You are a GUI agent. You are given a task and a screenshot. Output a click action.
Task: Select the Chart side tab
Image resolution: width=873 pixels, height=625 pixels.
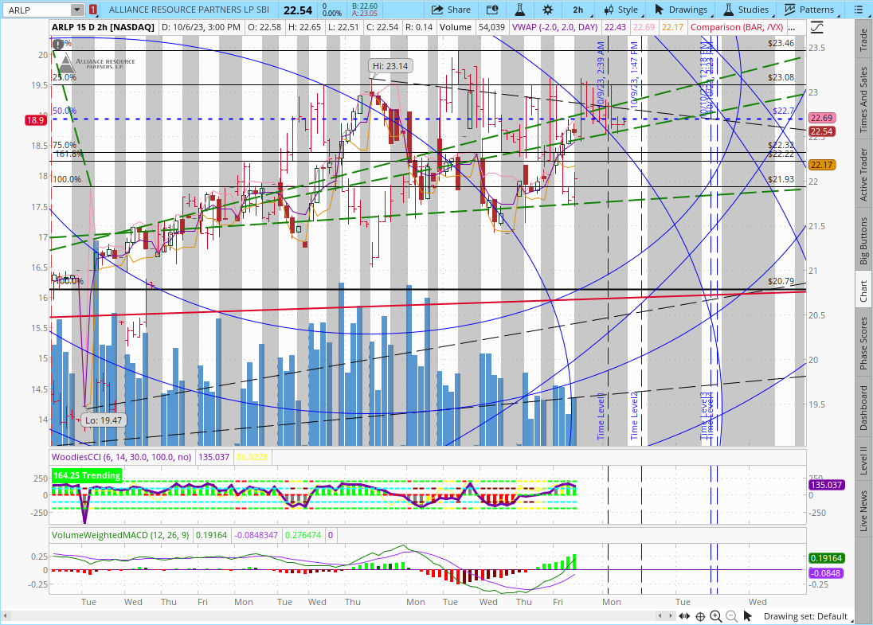[863, 291]
